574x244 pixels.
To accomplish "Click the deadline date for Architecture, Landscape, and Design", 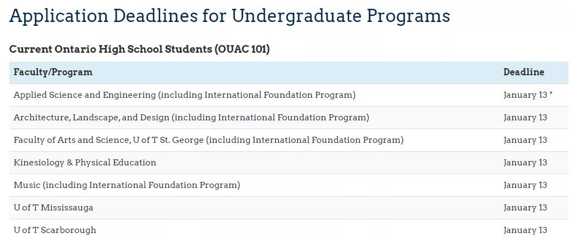I will (525, 118).
